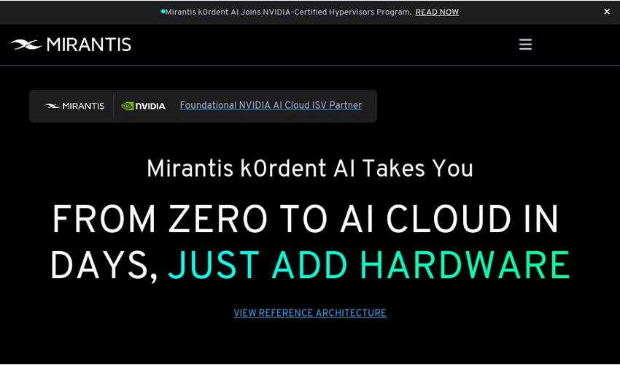The width and height of the screenshot is (620, 365).
Task: Dismiss the announcement banner with the X
Action: 607,12
